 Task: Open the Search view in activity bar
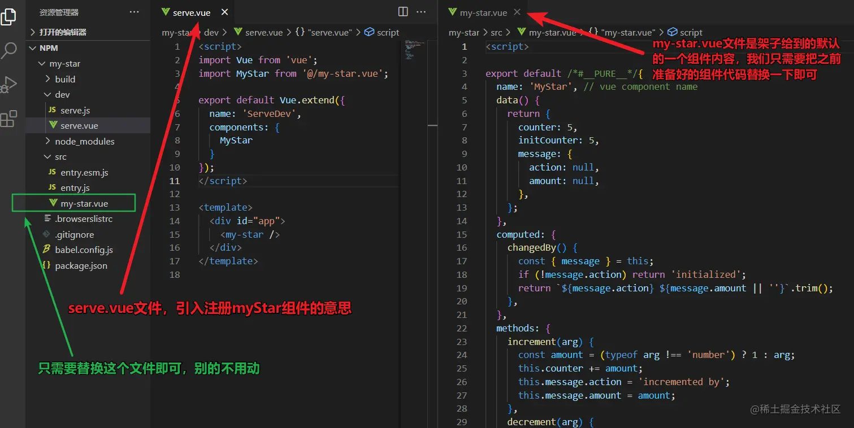coord(9,51)
